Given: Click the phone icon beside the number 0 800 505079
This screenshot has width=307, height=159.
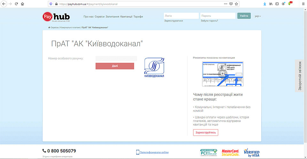Looking at the screenshot, I should [x=44, y=151].
